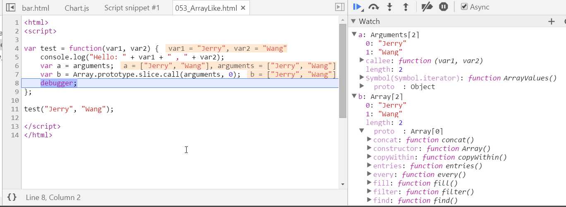Add a watch expression with plus
Screen dimensions: 566x207
point(551,21)
